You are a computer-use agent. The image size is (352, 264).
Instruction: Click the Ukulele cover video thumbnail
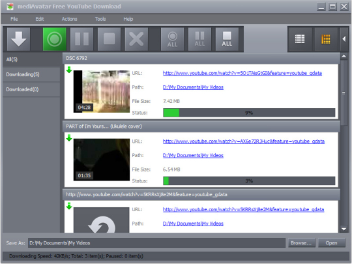tap(102, 160)
